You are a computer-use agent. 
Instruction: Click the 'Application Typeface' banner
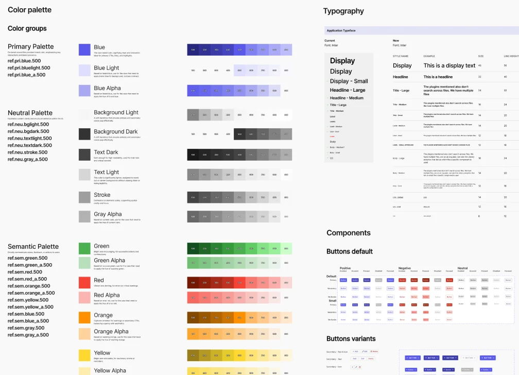[421, 30]
